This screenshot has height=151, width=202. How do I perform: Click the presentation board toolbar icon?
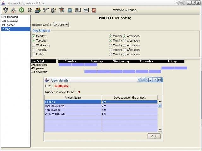coord(62,10)
